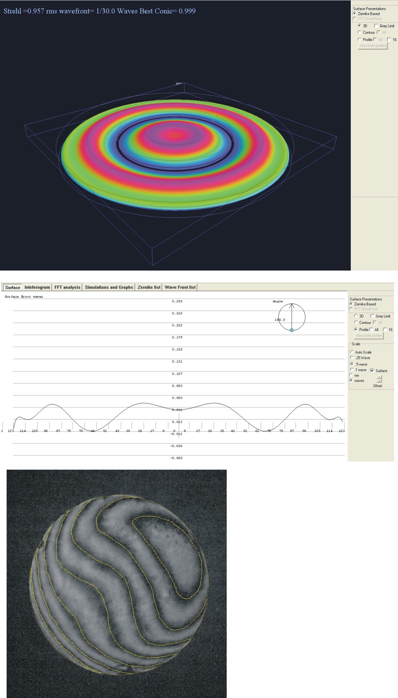Select the waves units radio button
The width and height of the screenshot is (398, 698).
[x=351, y=380]
